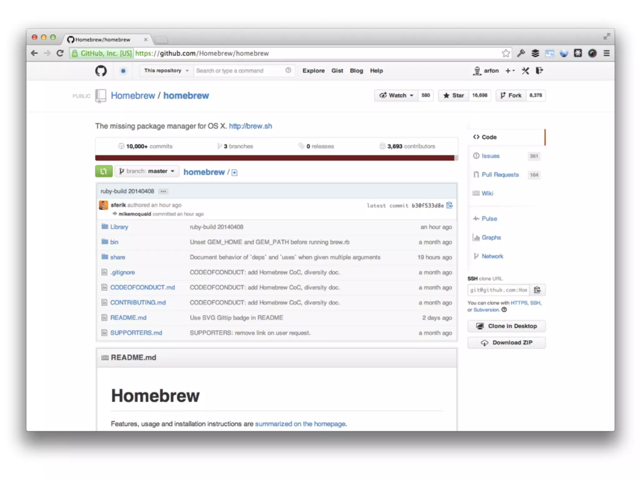641x480 pixels.
Task: Go to Pull Requests section
Action: coord(500,175)
